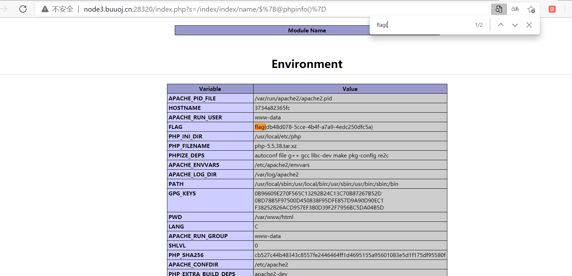This screenshot has width=572, height=276.
Task: Click the GPG key 0B96609E270F... line
Action: 318,193
